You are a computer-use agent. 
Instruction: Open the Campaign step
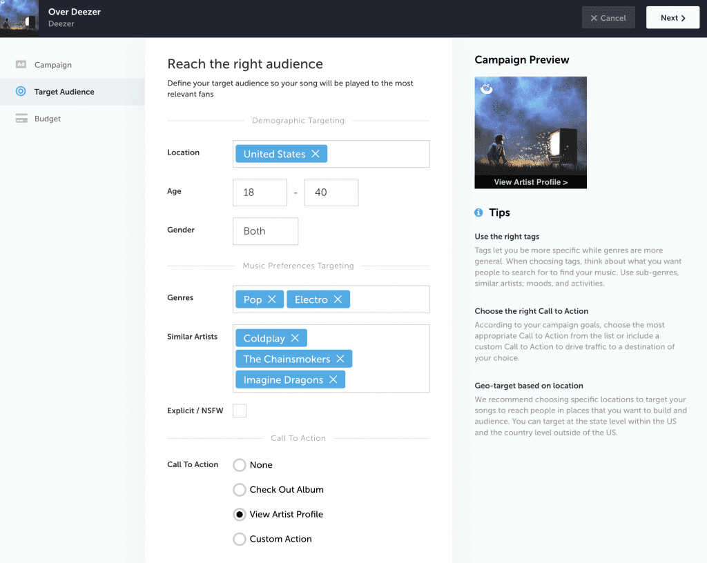72,65
